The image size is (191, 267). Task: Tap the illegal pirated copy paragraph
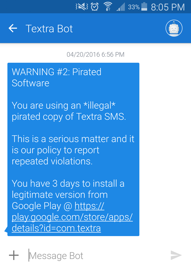tap(69, 111)
